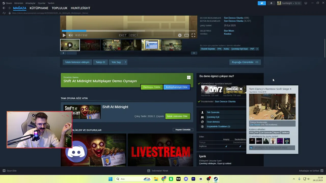326x183 pixels.
Task: Select the first trailer thumbnail with play icon
Action: pyautogui.click(x=70, y=45)
